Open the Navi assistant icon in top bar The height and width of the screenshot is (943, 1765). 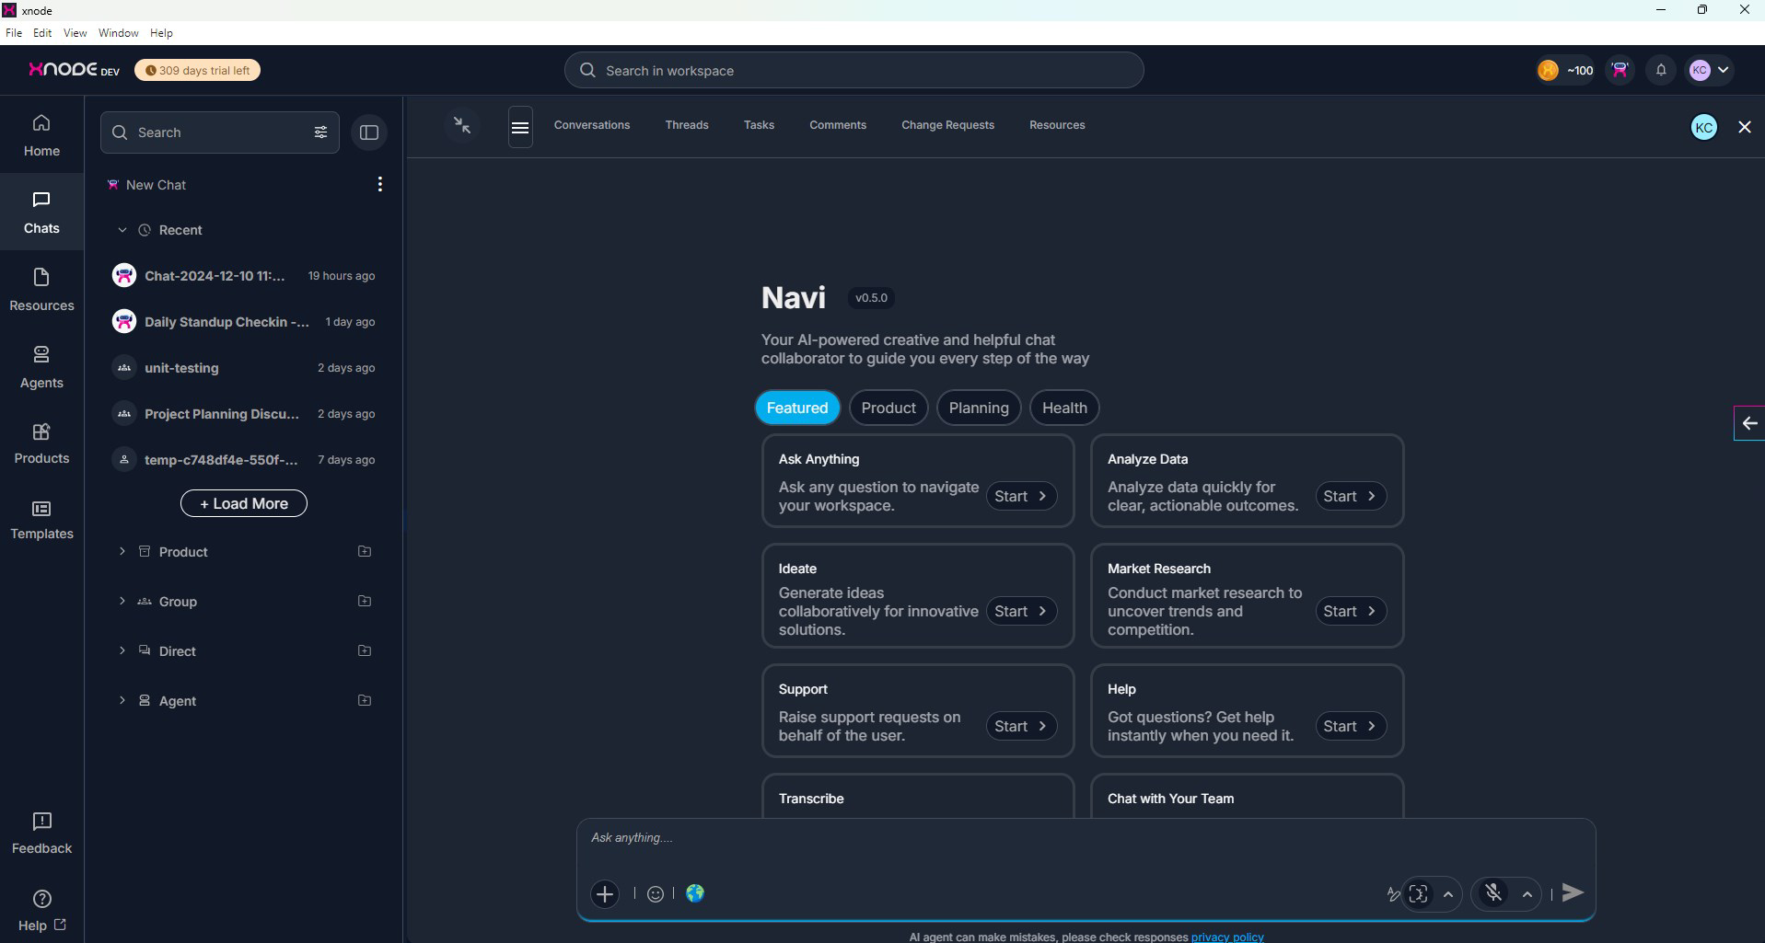coord(1620,70)
